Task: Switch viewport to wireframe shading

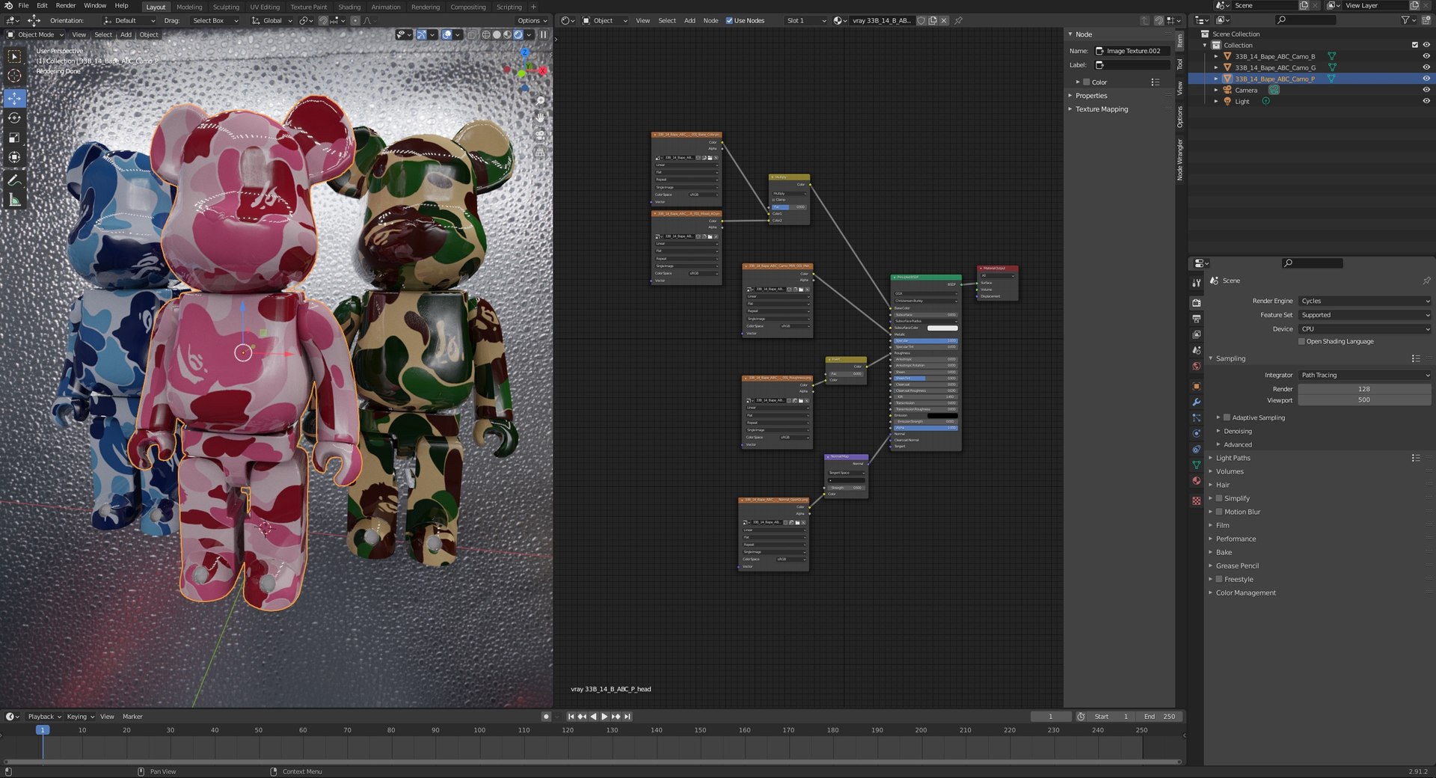Action: [486, 34]
